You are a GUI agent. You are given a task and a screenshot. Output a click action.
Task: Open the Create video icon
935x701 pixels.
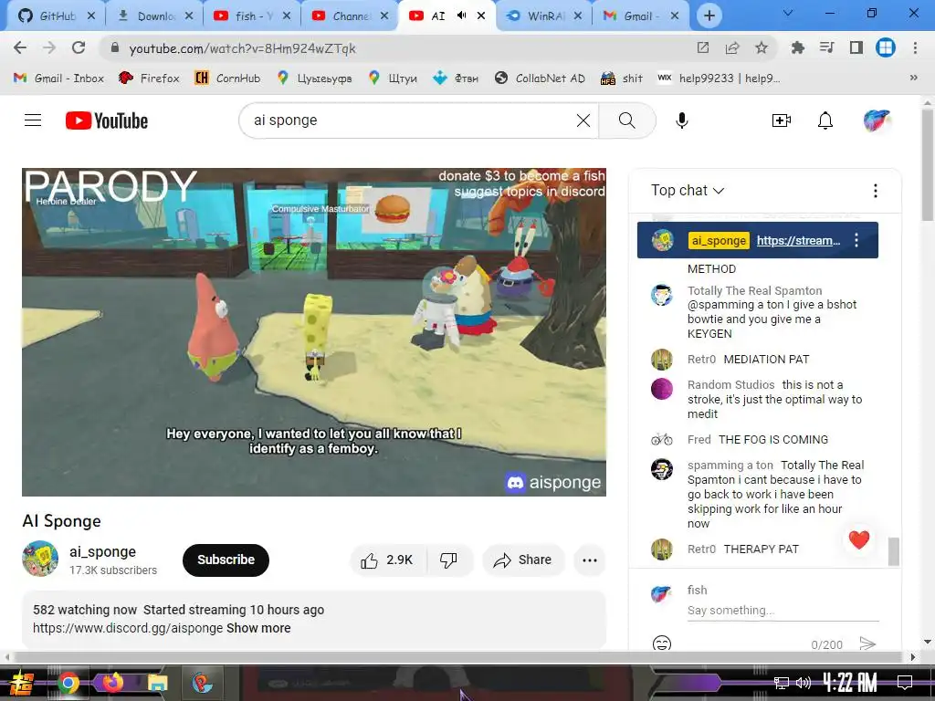[782, 120]
